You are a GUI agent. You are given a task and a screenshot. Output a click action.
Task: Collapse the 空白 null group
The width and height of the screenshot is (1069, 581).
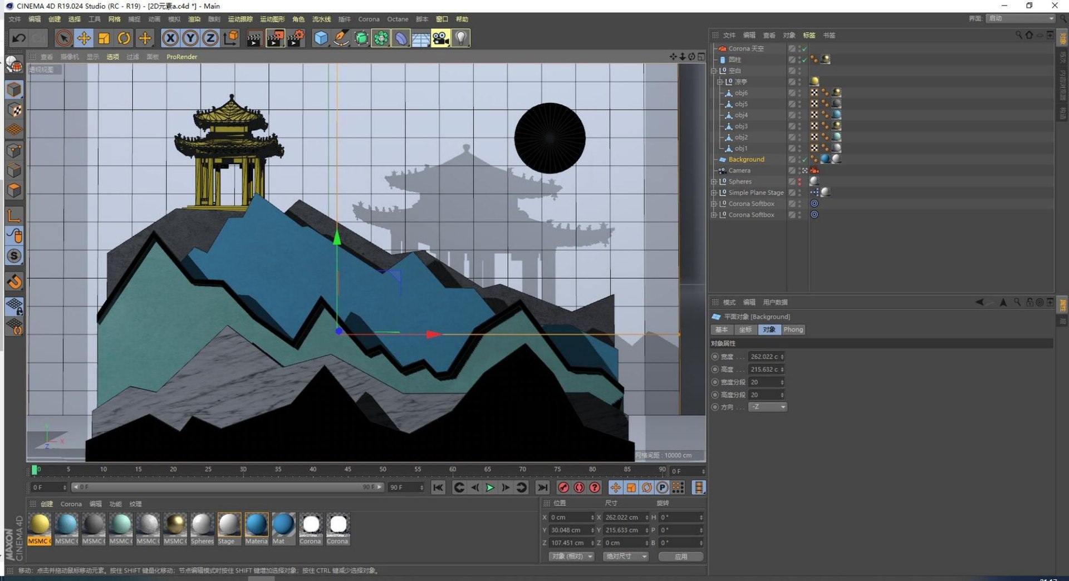[x=714, y=71]
